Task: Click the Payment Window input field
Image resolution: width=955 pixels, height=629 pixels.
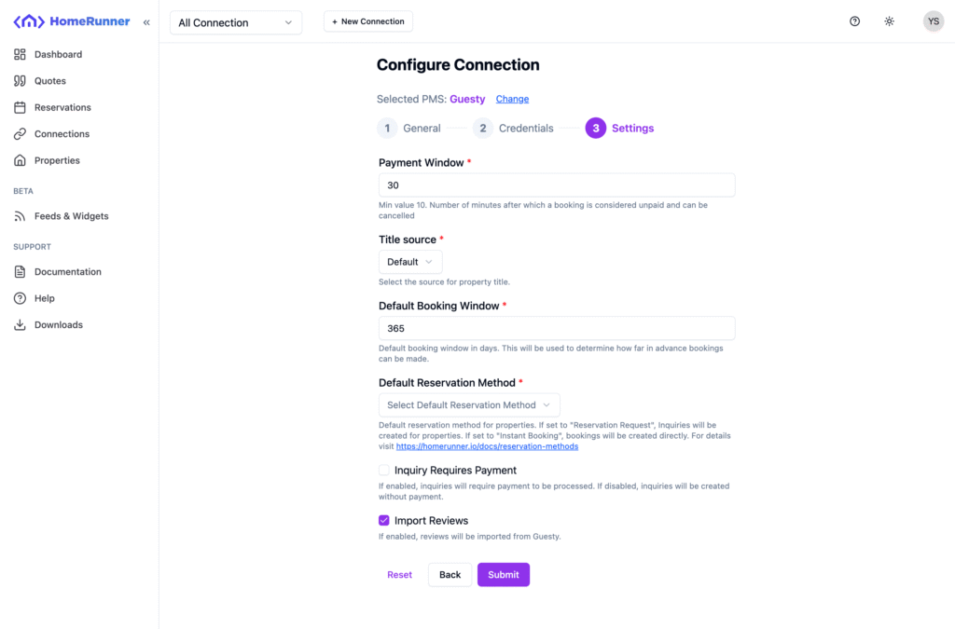Action: (557, 185)
